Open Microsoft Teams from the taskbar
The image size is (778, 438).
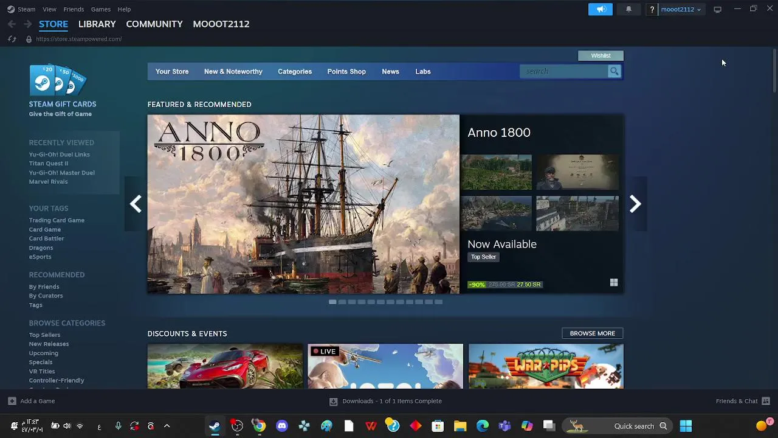point(504,426)
